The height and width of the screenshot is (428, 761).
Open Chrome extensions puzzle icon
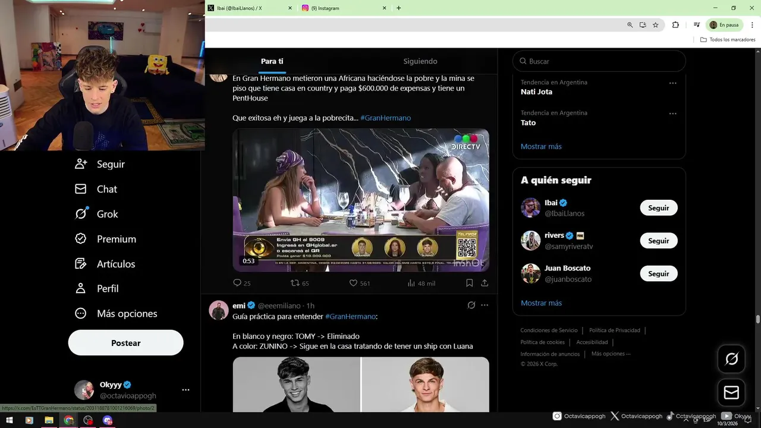pos(675,25)
